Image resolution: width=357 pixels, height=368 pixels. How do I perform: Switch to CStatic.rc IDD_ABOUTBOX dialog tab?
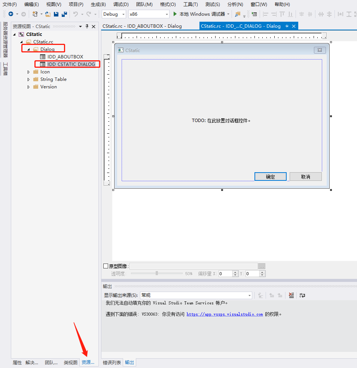142,26
